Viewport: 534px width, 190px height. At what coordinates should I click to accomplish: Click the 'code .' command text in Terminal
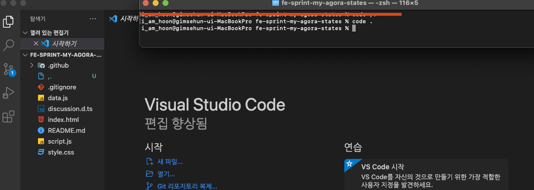click(363, 21)
